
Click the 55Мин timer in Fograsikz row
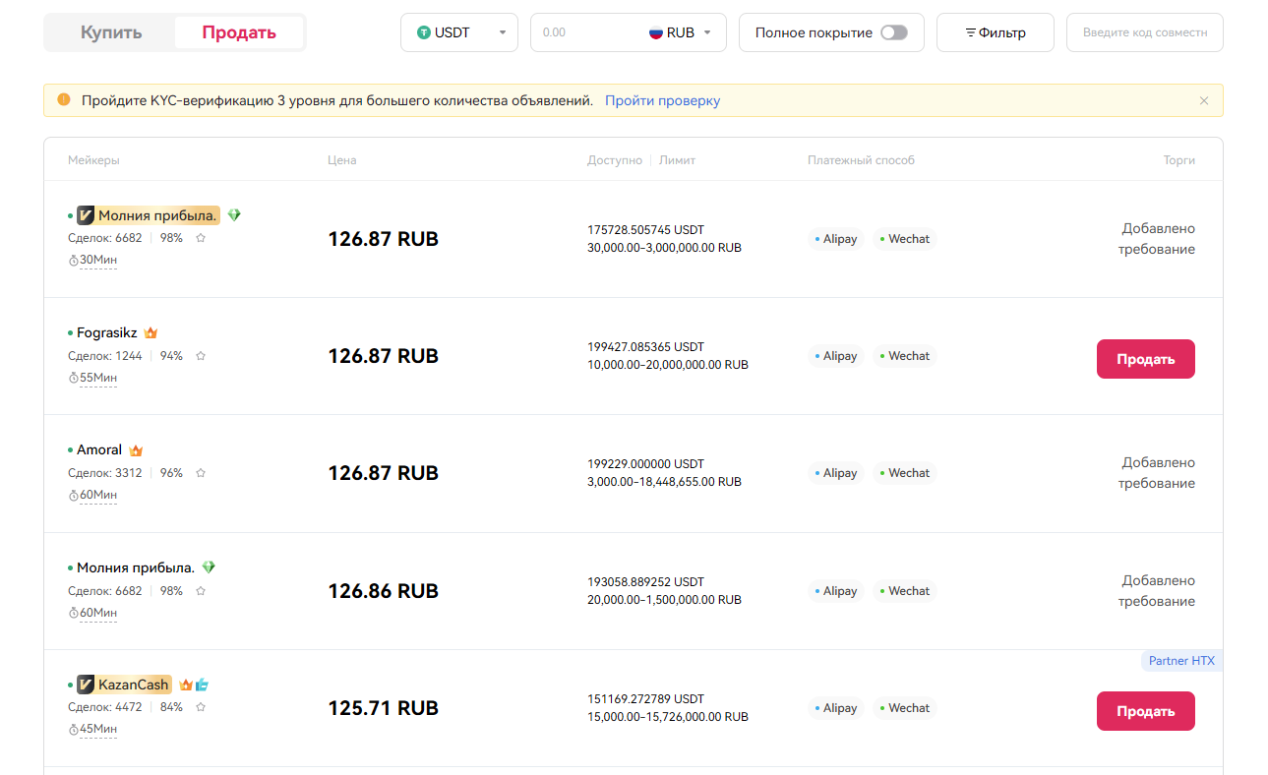[x=97, y=378]
